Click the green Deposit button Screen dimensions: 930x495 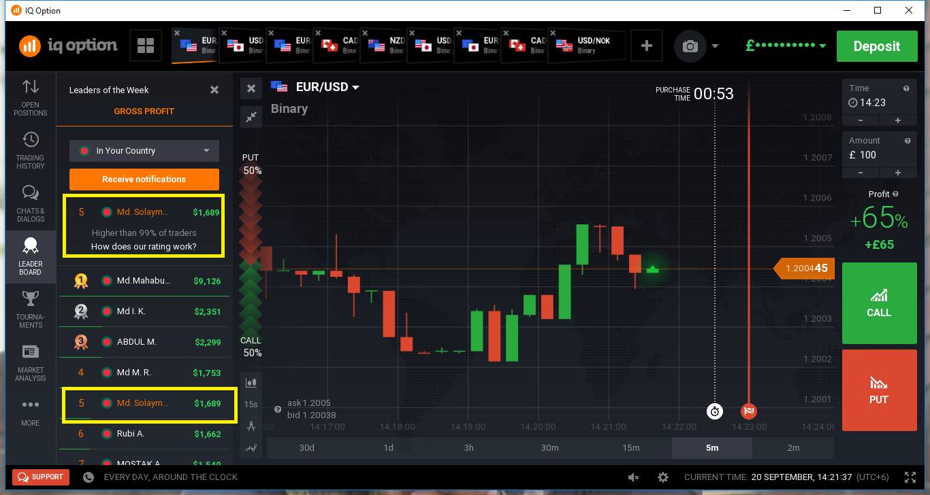point(877,46)
